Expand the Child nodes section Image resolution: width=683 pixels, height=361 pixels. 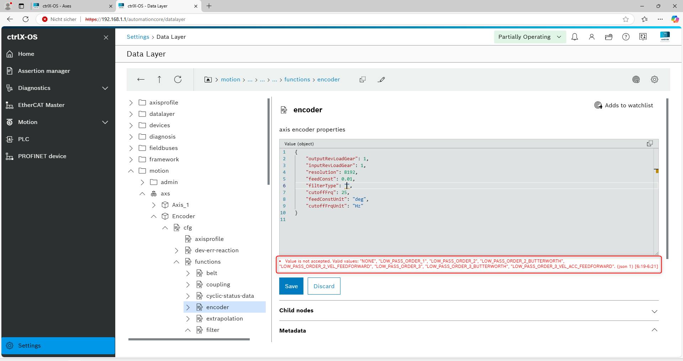654,311
